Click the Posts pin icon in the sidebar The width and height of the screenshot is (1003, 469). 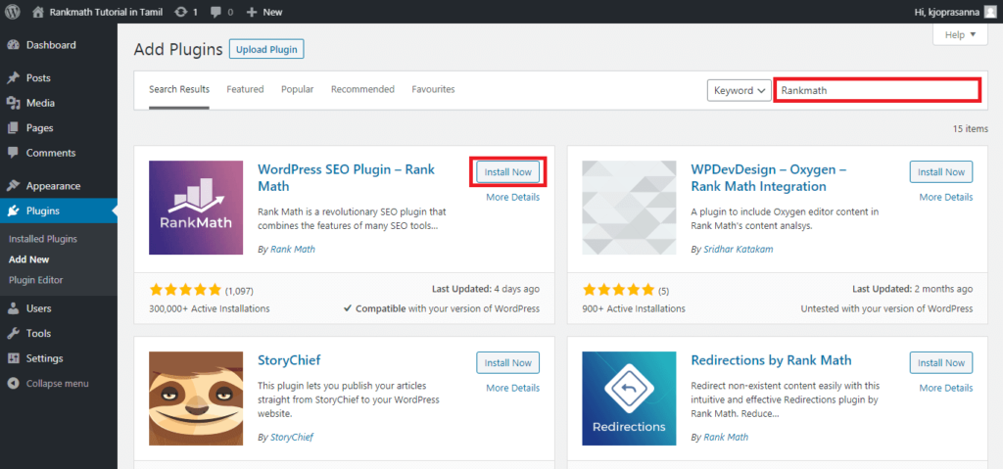13,78
